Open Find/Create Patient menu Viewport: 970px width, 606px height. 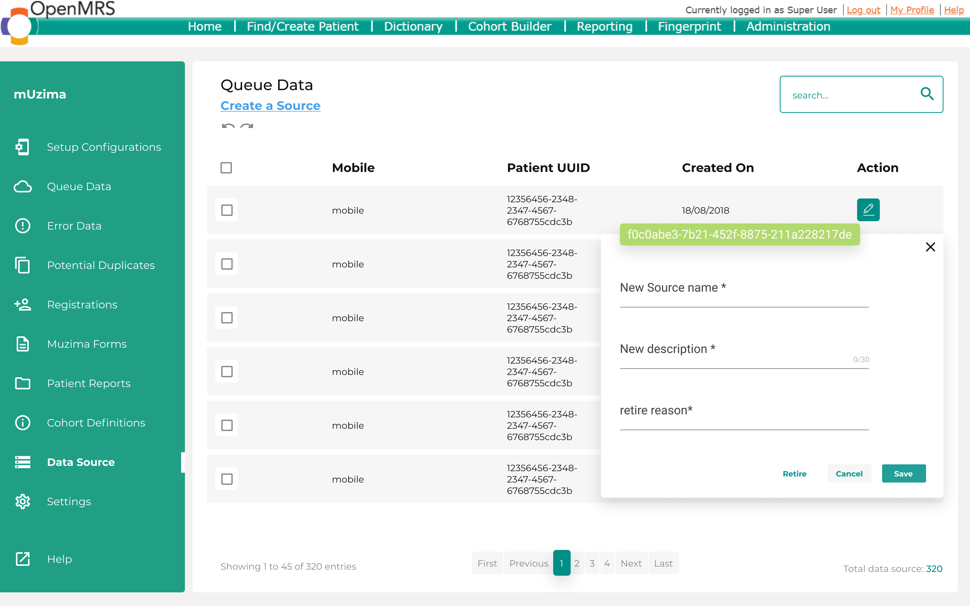click(303, 27)
